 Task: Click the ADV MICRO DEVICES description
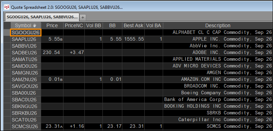218,66
